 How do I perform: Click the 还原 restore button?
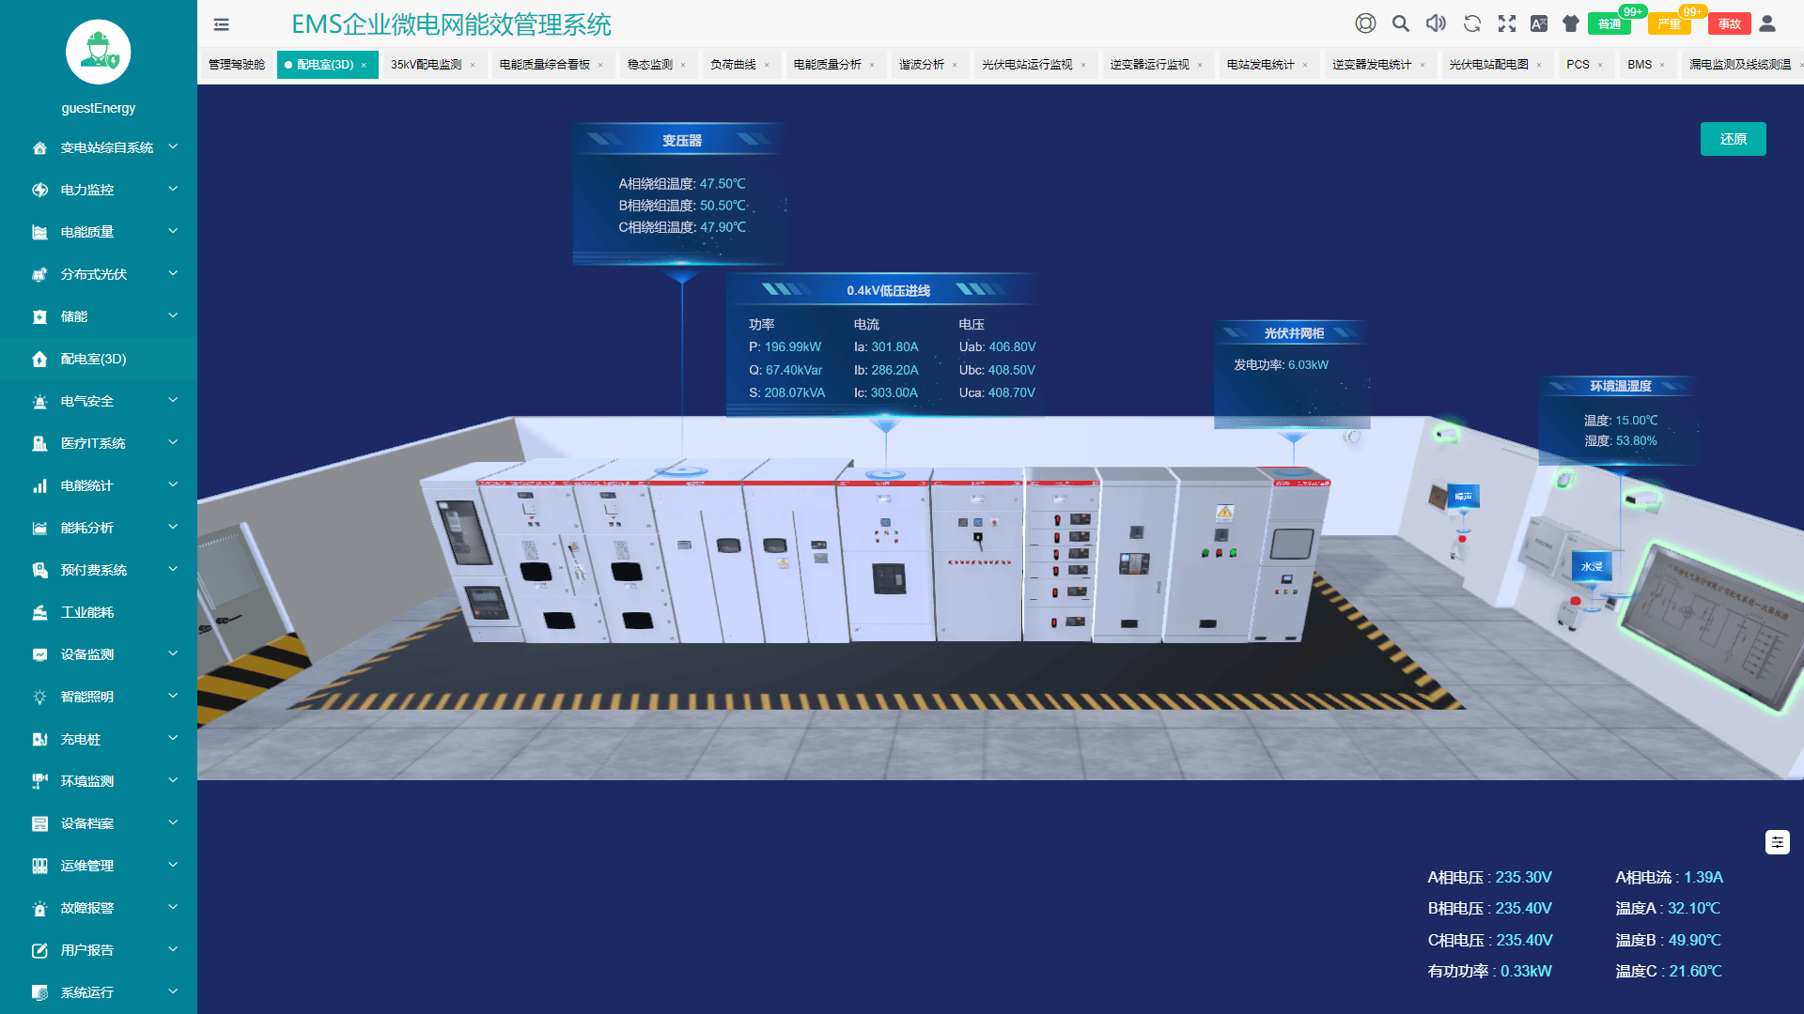(x=1733, y=139)
